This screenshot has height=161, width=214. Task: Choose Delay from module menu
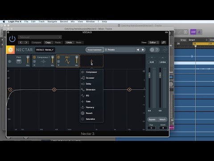(x=91, y=84)
